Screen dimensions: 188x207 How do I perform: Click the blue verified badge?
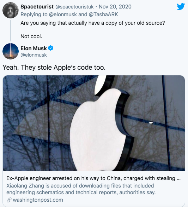point(51,48)
